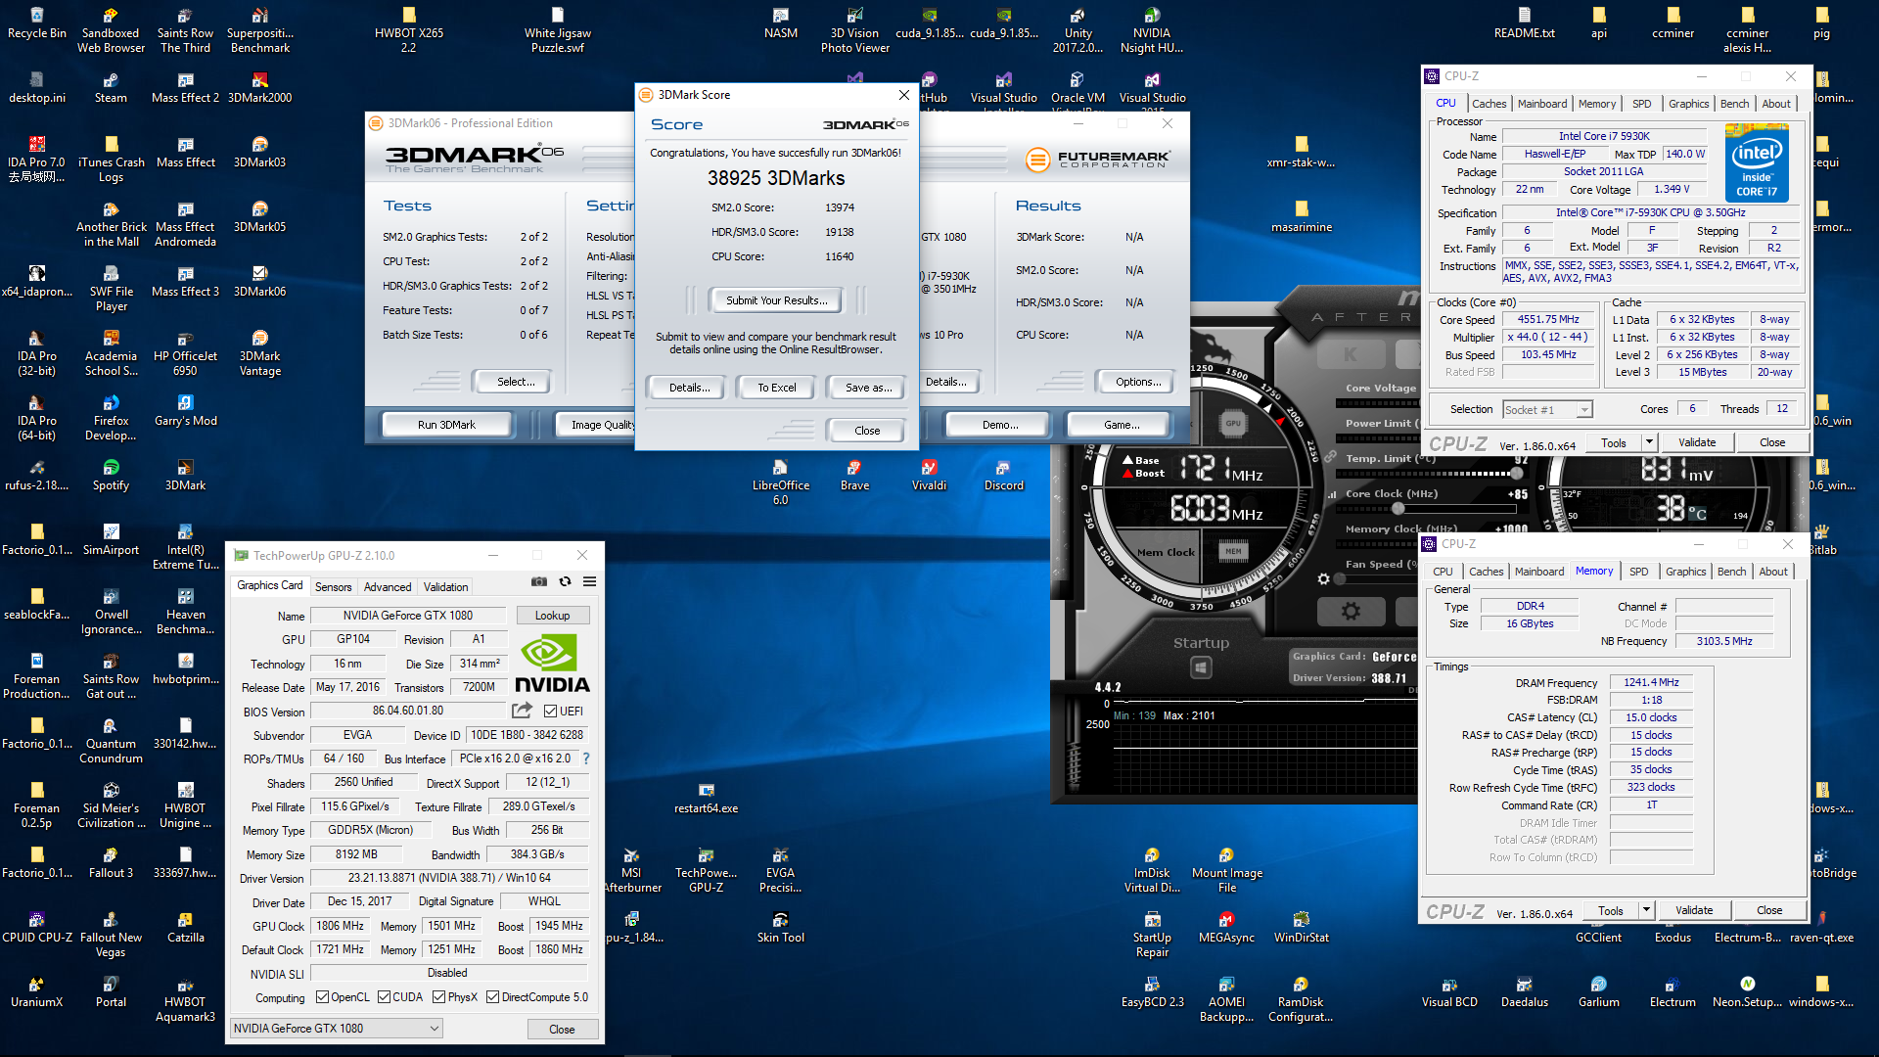
Task: Open the Discord desktop shortcut
Action: point(1003,476)
